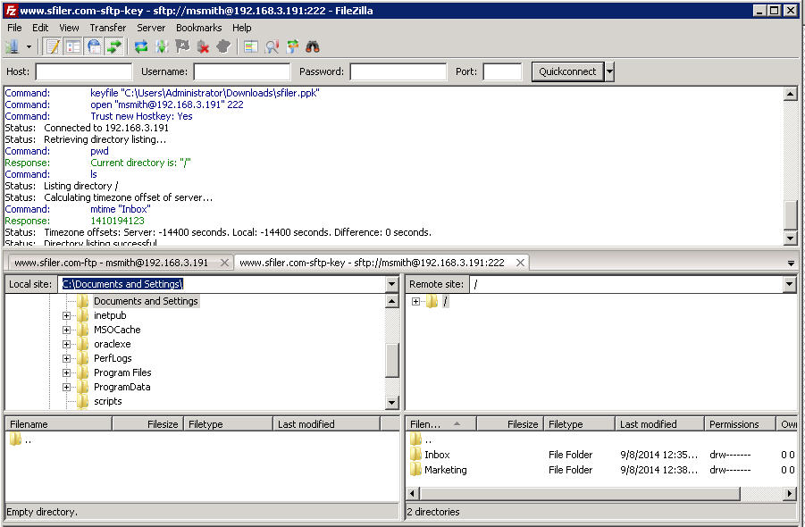Sort local files by Filename column

(x=59, y=424)
